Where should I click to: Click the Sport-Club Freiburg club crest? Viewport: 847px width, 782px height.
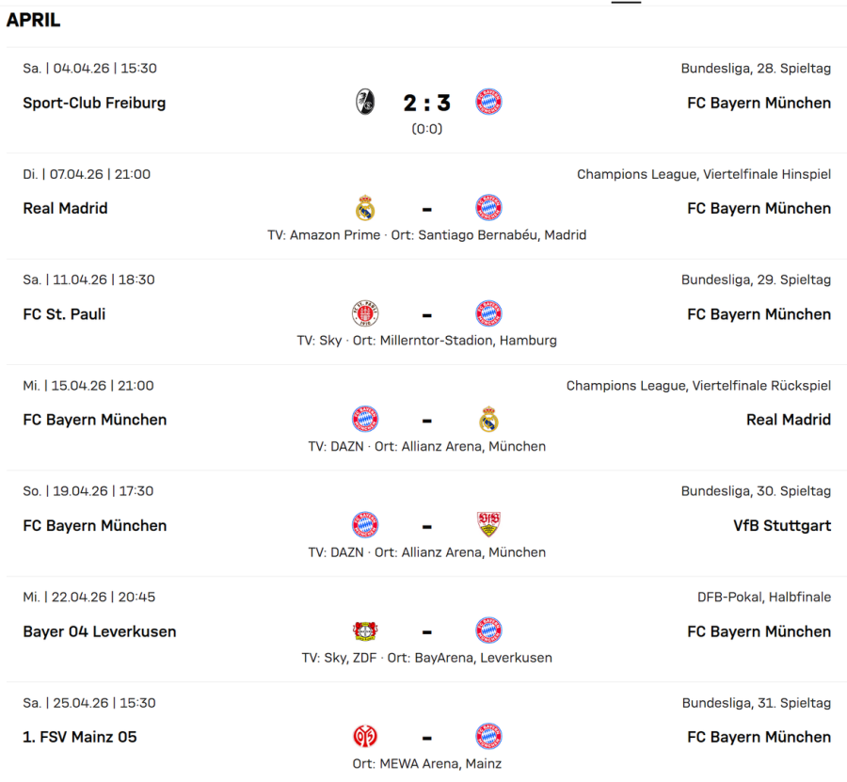(365, 103)
